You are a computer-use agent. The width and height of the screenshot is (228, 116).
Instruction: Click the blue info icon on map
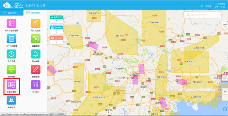[x=225, y=109]
